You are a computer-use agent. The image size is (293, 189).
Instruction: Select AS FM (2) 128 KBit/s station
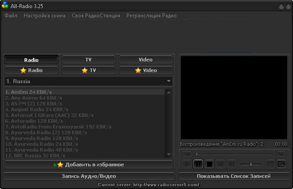click(x=85, y=103)
